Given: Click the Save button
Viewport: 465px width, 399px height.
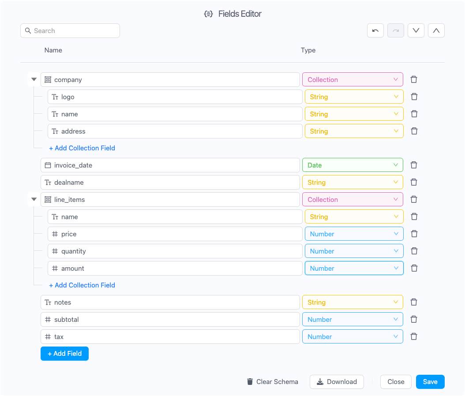Looking at the screenshot, I should click(x=430, y=382).
